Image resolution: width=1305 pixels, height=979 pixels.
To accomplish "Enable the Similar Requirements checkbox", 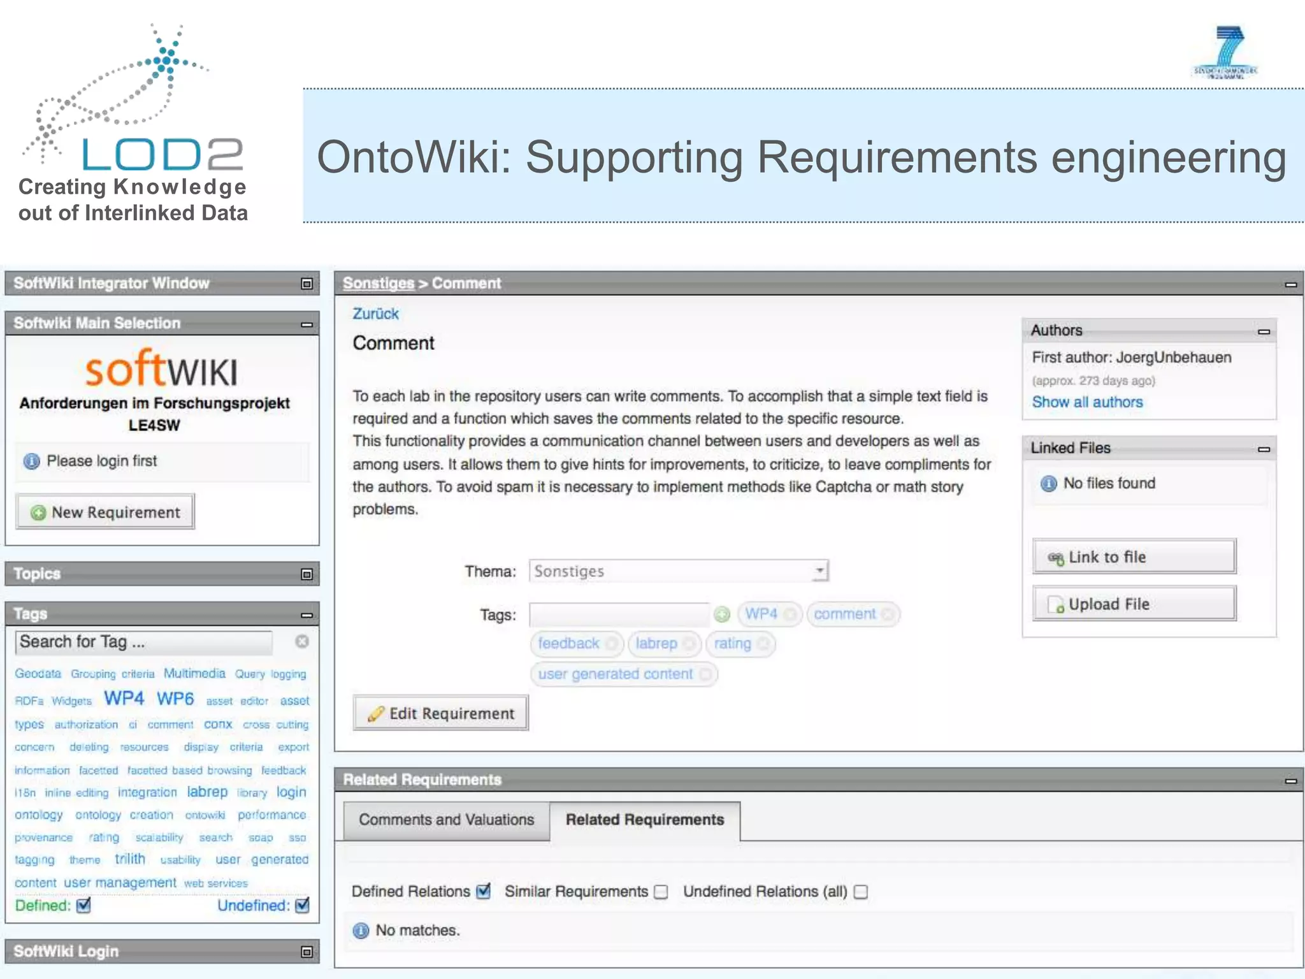I will (661, 892).
